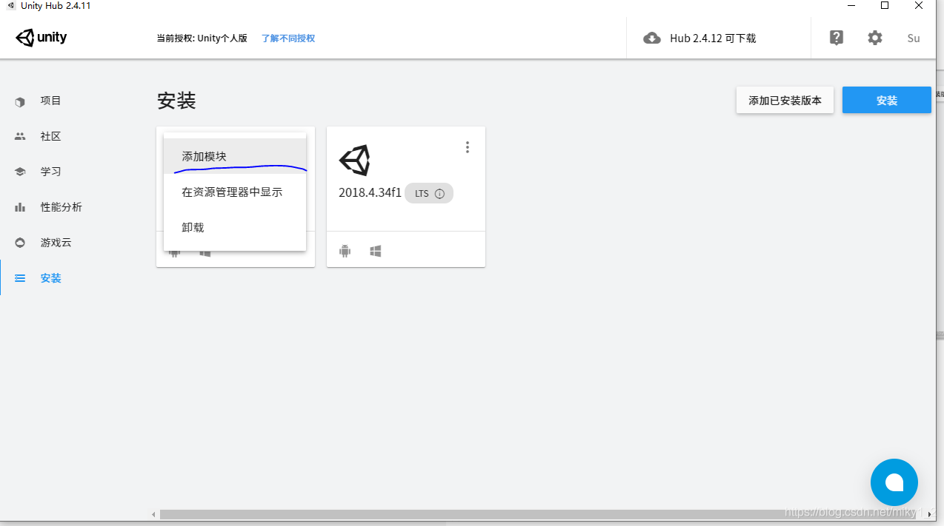
Task: Open the 了解不同授权 link
Action: [x=288, y=38]
